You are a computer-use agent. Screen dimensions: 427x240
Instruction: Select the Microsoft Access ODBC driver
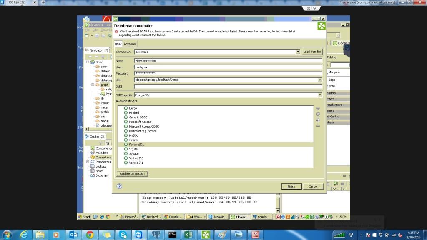click(x=144, y=126)
